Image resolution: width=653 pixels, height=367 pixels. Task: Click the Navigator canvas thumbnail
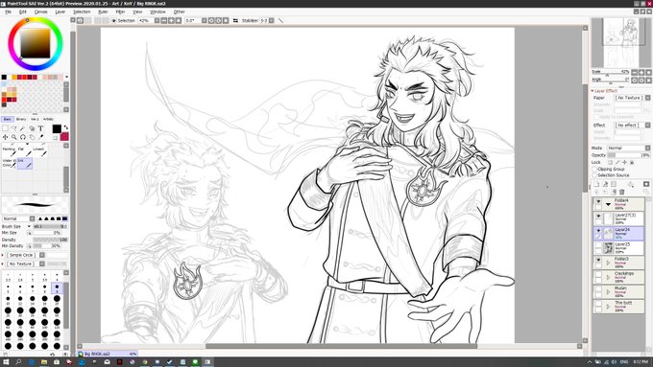coord(620,42)
